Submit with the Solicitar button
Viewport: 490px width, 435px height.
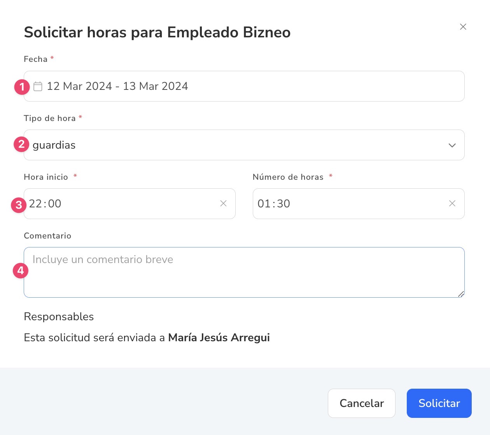point(439,403)
